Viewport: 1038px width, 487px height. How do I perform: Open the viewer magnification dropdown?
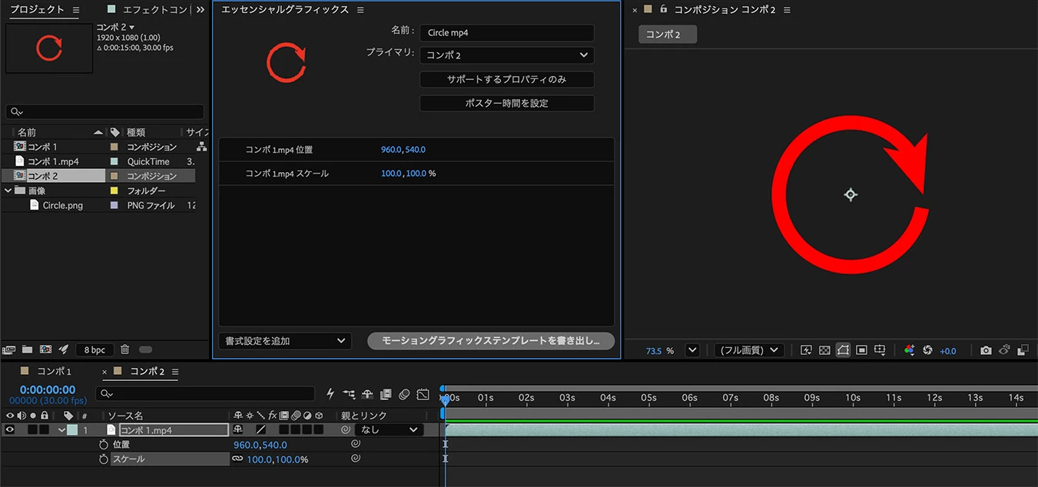click(691, 350)
